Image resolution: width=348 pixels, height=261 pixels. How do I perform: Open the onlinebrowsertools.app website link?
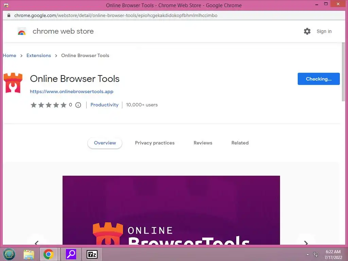[71, 91]
